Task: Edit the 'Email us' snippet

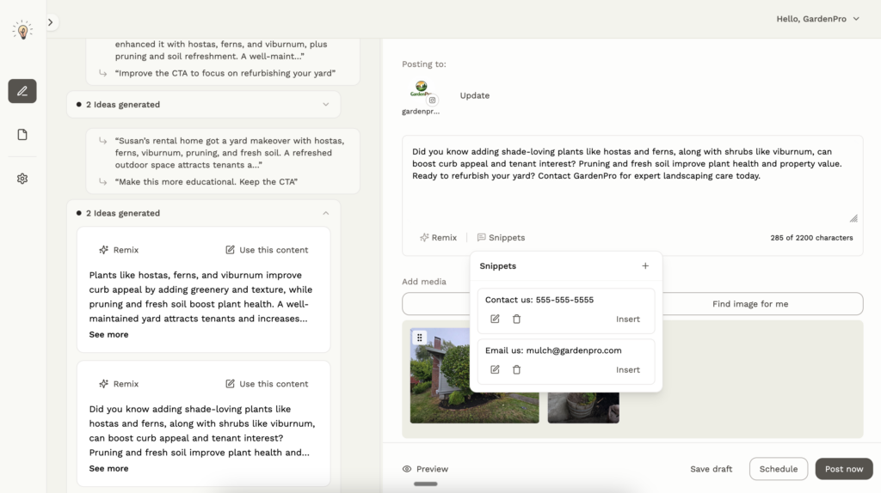Action: (495, 370)
